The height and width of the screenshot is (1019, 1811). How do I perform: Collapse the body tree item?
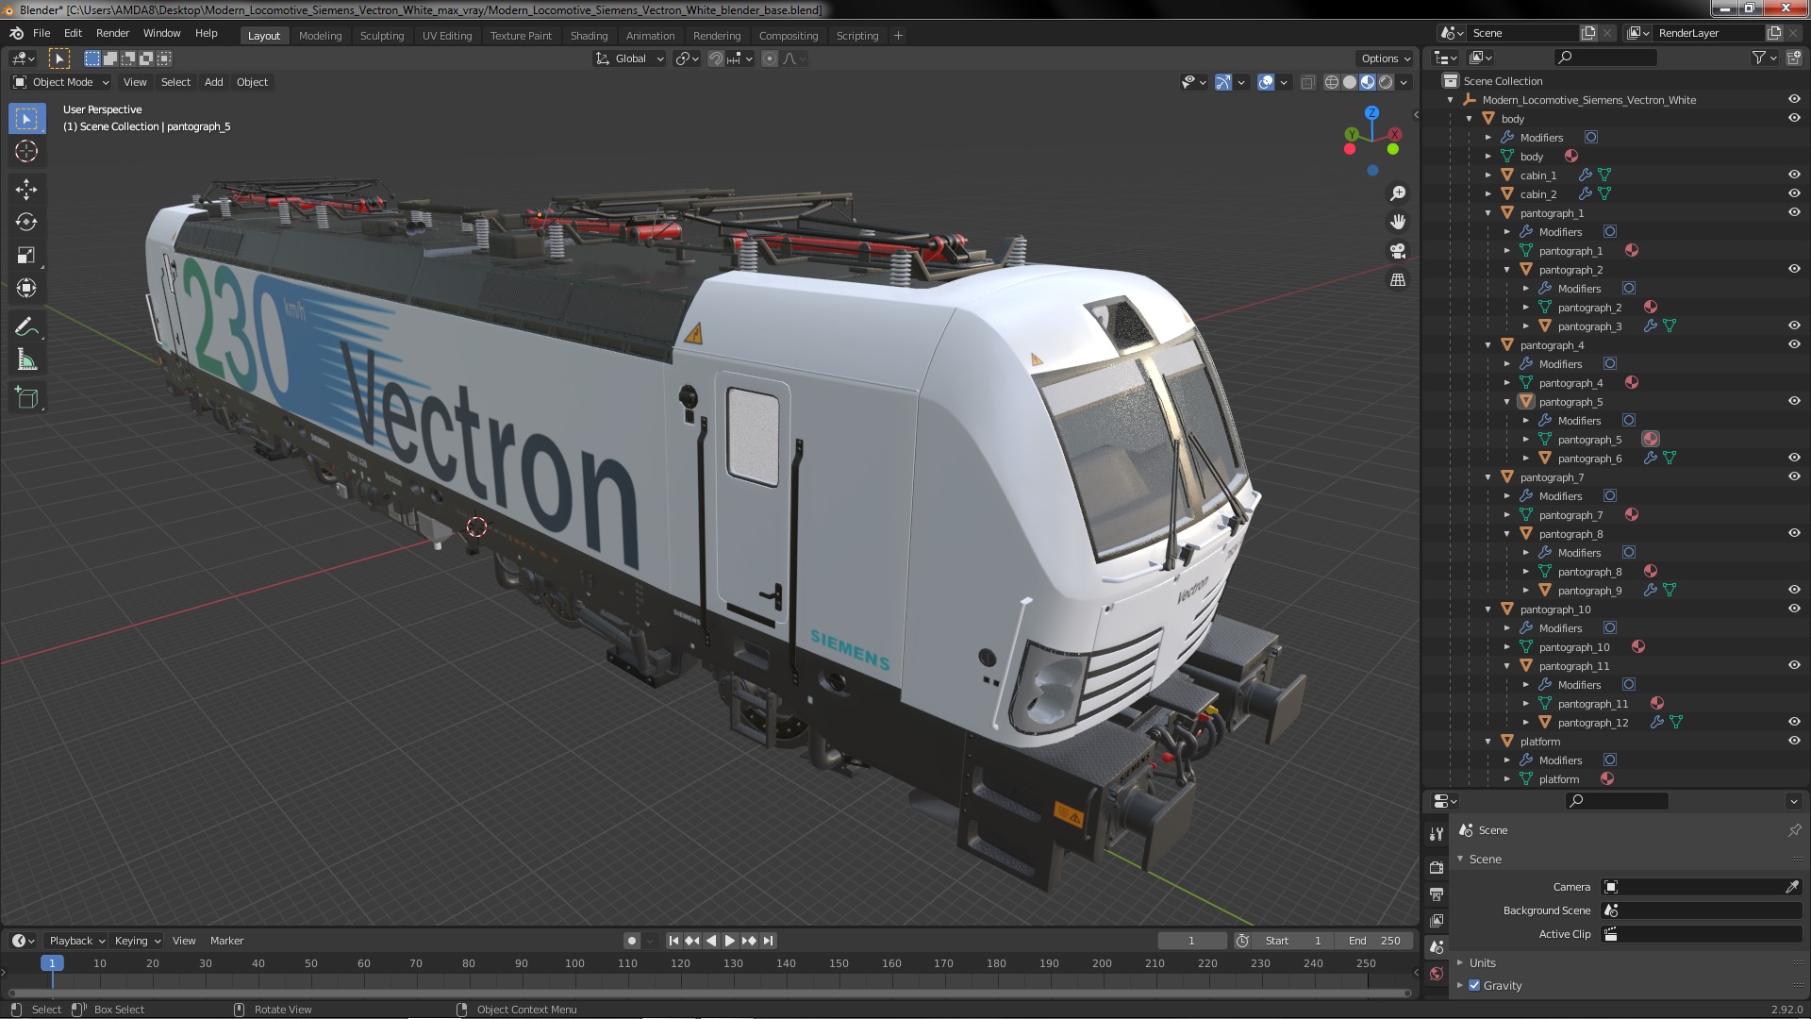[x=1470, y=119]
